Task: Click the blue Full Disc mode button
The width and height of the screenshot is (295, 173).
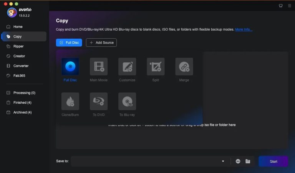Action: [x=69, y=42]
